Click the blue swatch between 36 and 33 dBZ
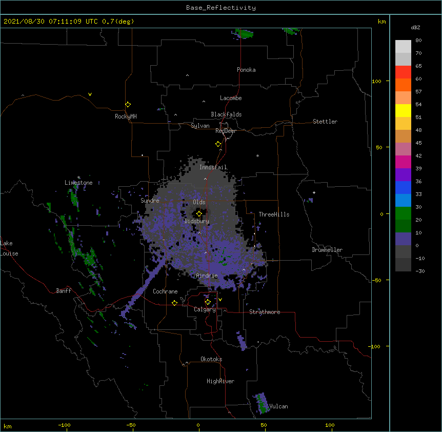 (403, 187)
